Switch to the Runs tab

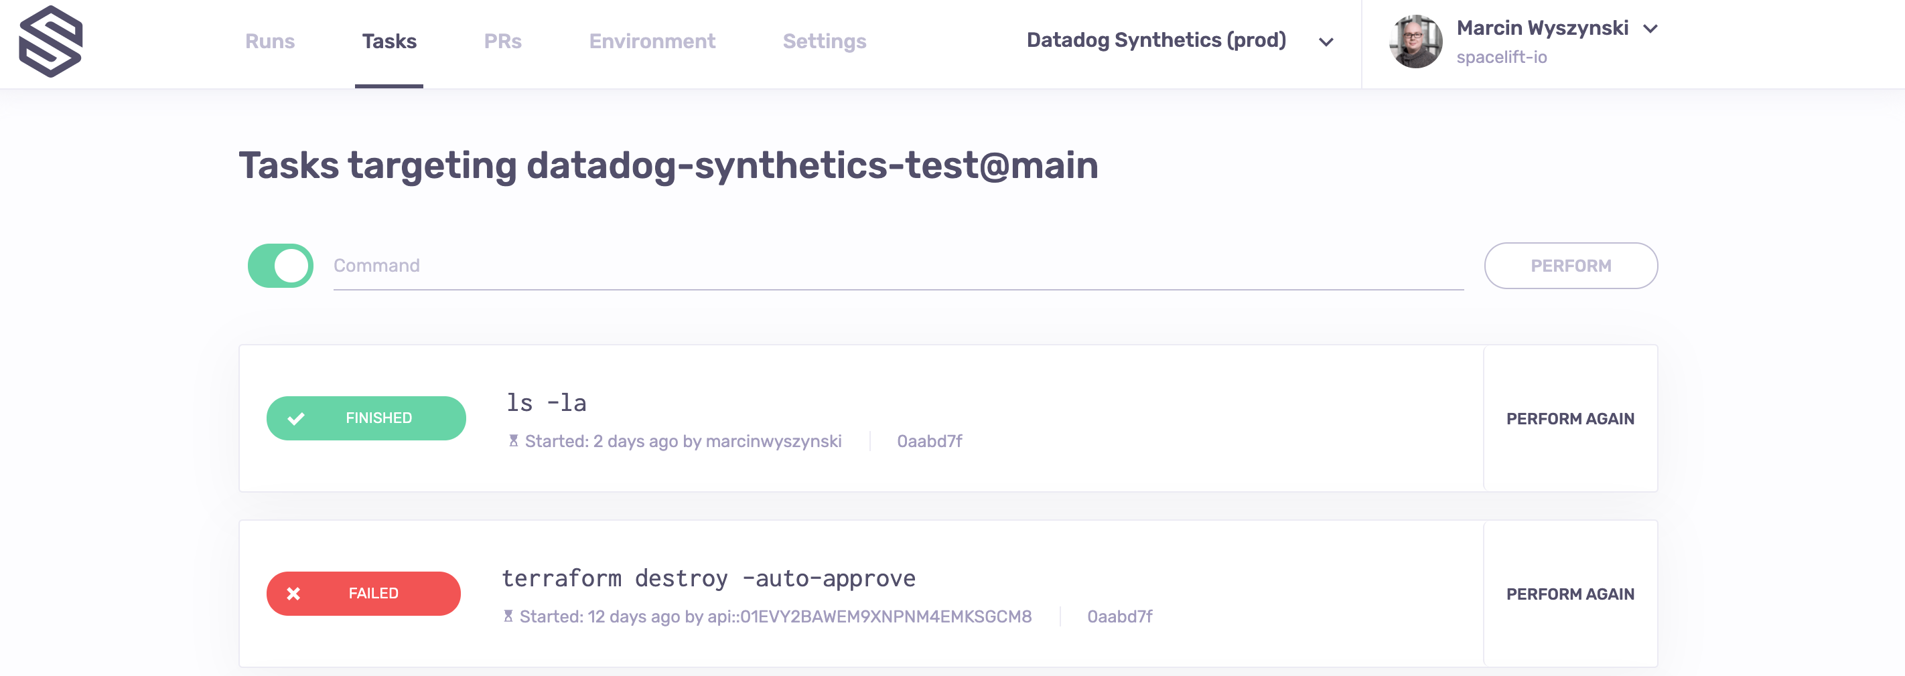tap(270, 41)
